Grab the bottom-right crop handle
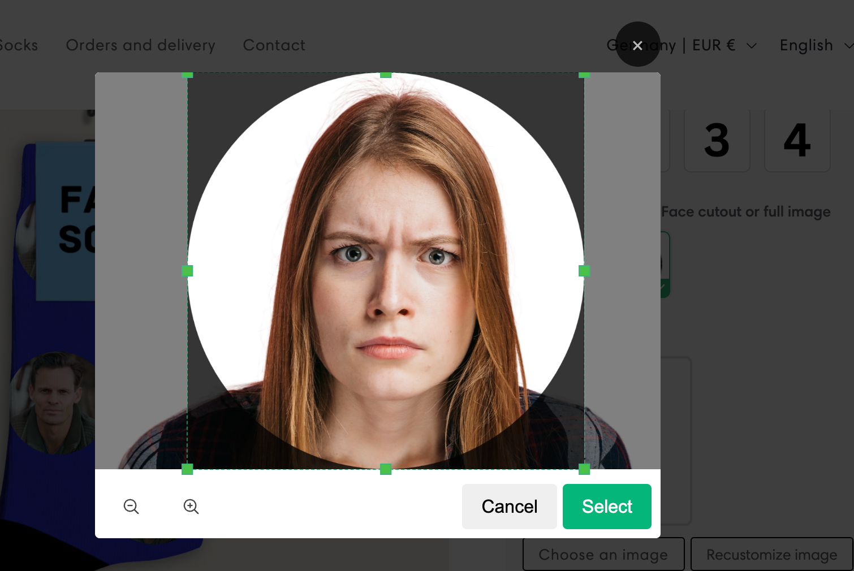Viewport: 854px width, 571px height. tap(584, 469)
